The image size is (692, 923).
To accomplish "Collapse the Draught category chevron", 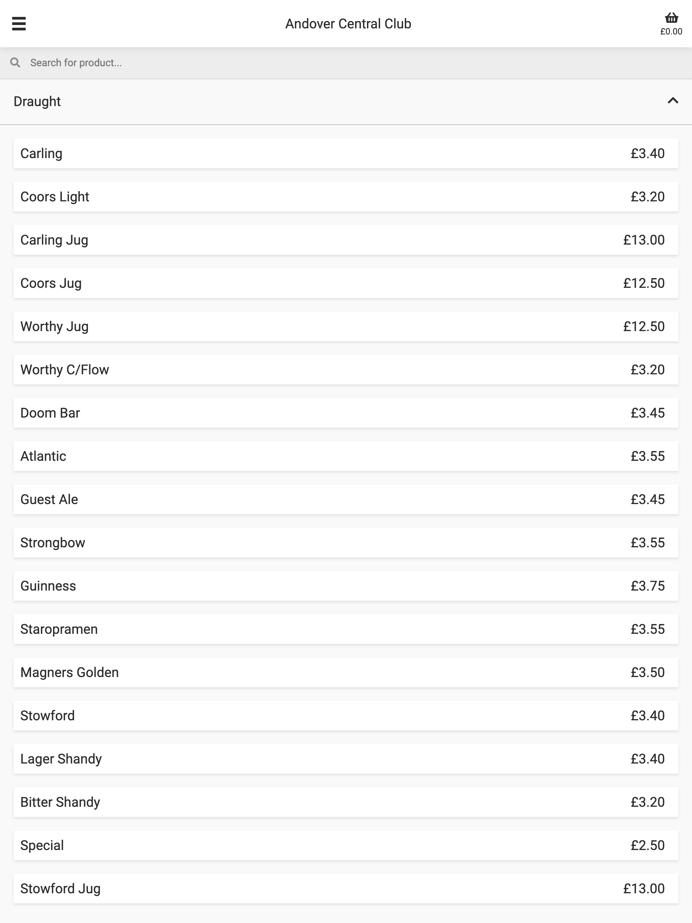I will coord(673,101).
